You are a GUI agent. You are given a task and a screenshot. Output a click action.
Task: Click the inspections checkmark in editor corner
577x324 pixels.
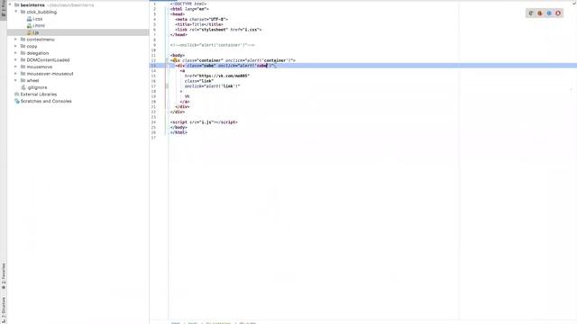573,3
